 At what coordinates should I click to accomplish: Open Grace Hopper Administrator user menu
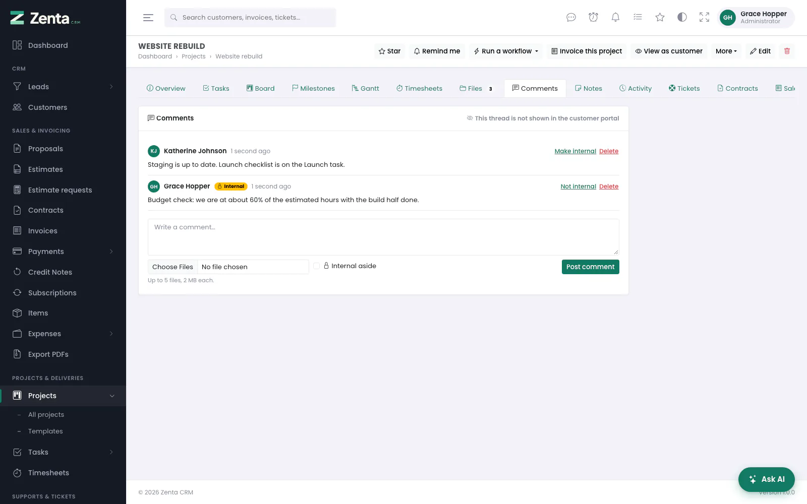point(756,18)
